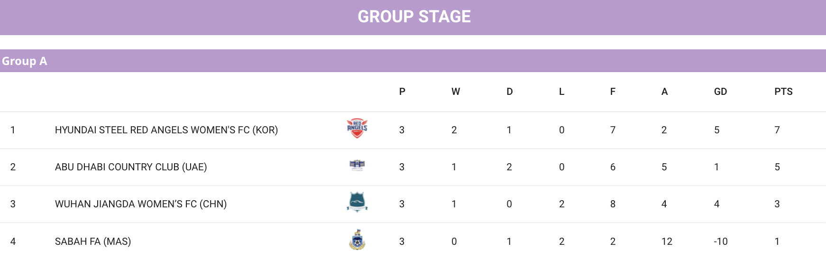Screen dimensions: 826x260
Task: Click the W column header
Action: pos(456,92)
